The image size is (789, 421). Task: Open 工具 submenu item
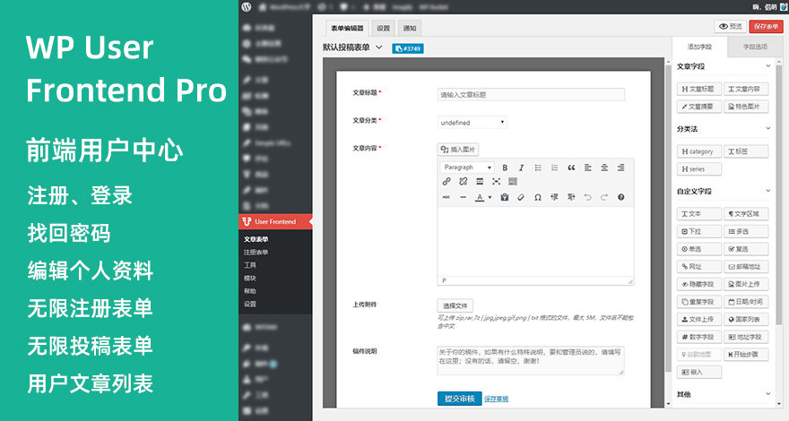[250, 265]
